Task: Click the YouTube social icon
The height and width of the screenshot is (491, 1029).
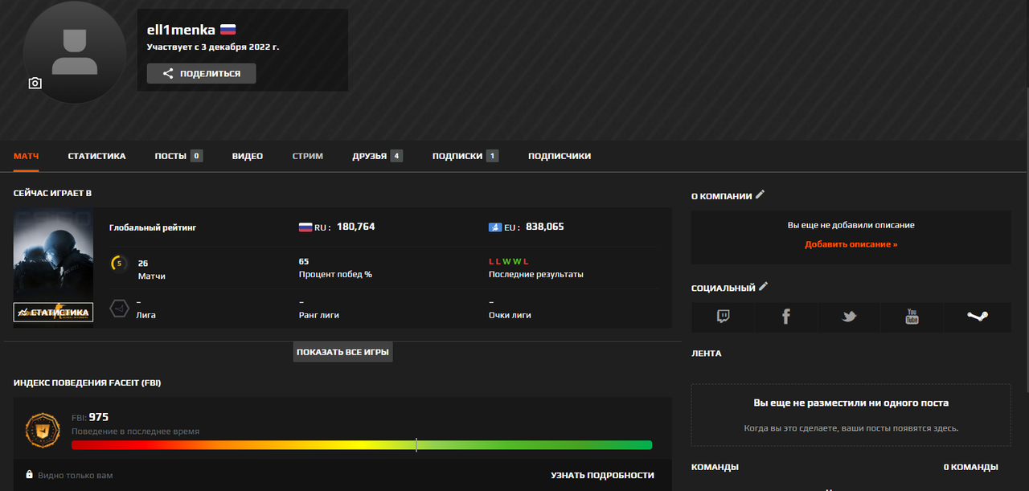Action: click(912, 317)
